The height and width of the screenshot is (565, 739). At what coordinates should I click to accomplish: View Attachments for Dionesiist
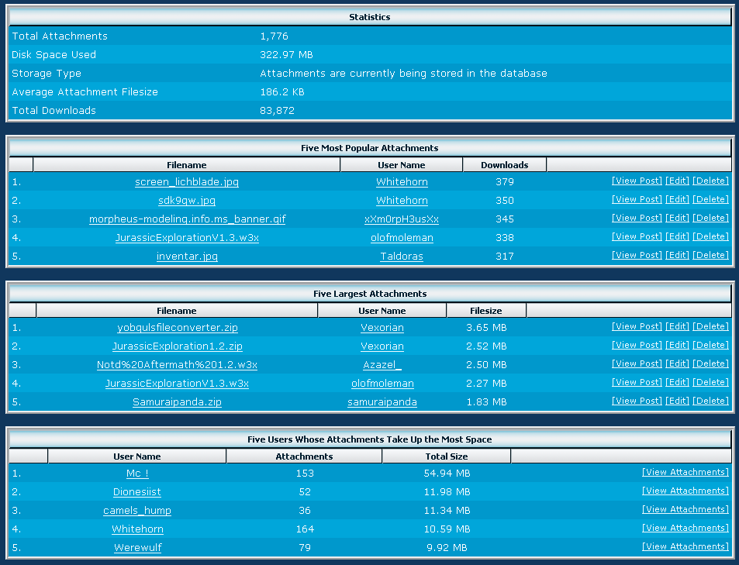(x=685, y=491)
